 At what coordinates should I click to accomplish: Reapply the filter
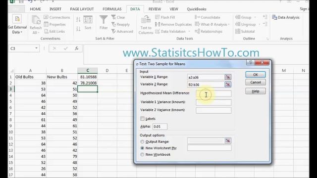120,24
